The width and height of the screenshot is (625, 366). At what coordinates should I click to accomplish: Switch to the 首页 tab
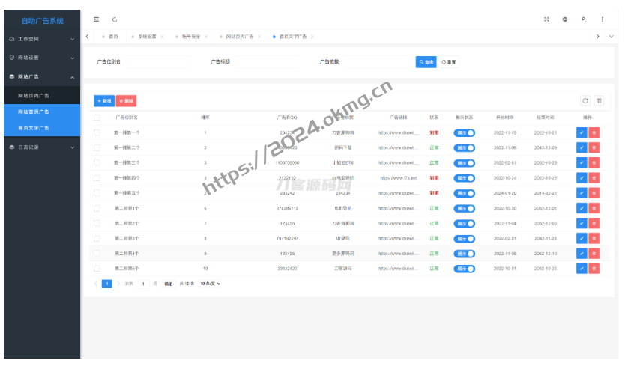(x=110, y=37)
